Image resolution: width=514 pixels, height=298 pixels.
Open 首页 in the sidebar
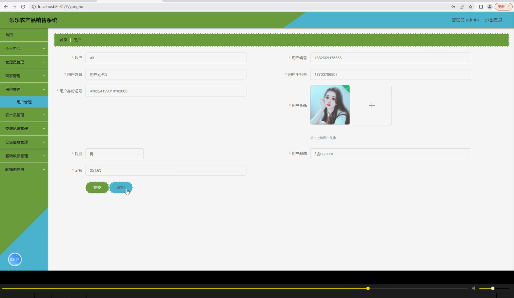[x=24, y=35]
